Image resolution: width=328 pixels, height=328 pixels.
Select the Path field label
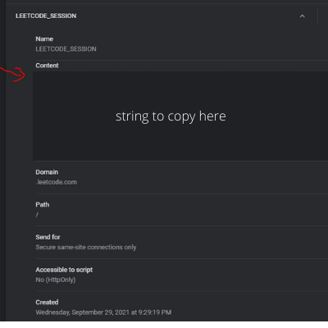(x=43, y=205)
